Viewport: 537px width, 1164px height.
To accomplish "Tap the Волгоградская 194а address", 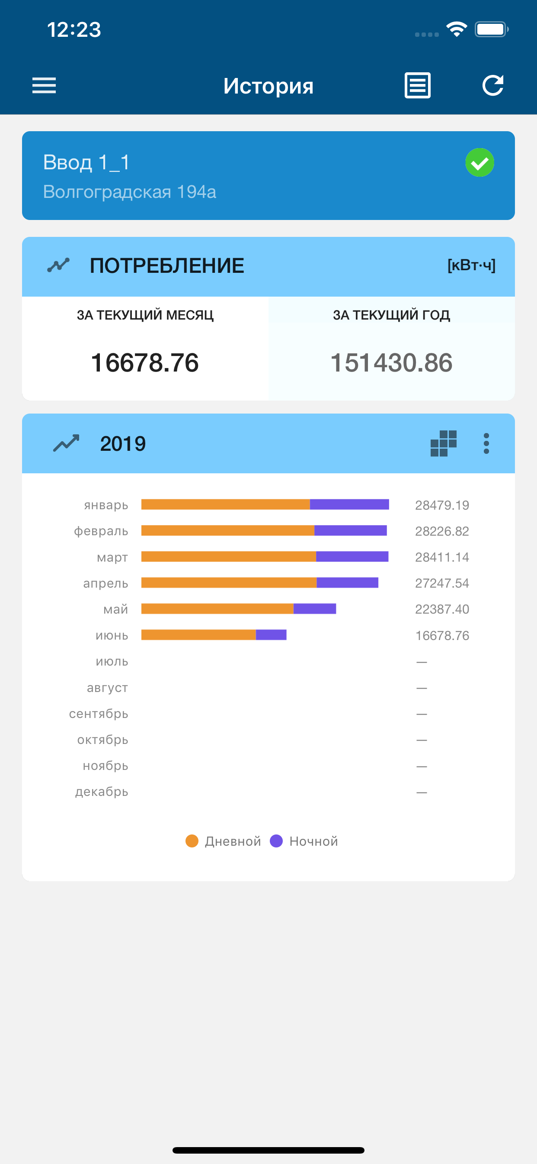I will pos(130,192).
